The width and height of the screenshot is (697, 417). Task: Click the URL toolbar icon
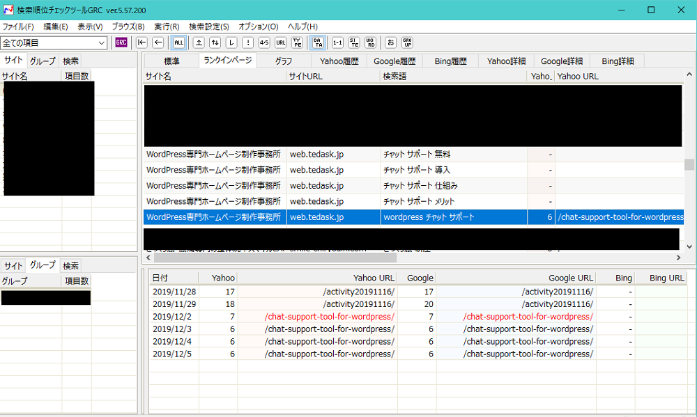click(280, 42)
